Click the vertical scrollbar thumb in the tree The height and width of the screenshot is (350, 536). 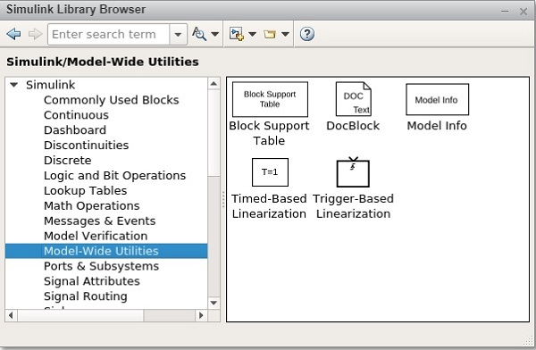pos(214,133)
